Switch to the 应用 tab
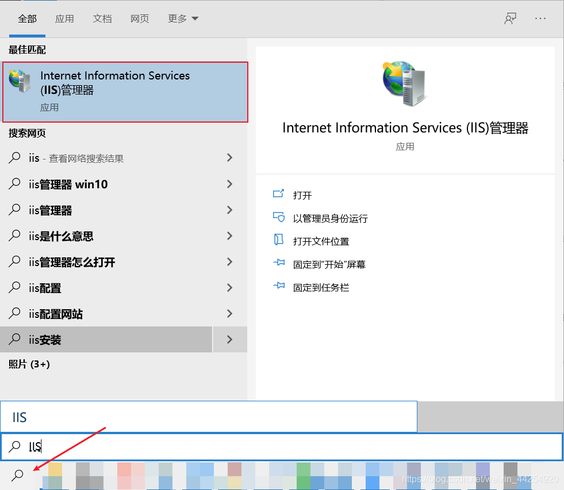This screenshot has width=564, height=490. coord(64,18)
